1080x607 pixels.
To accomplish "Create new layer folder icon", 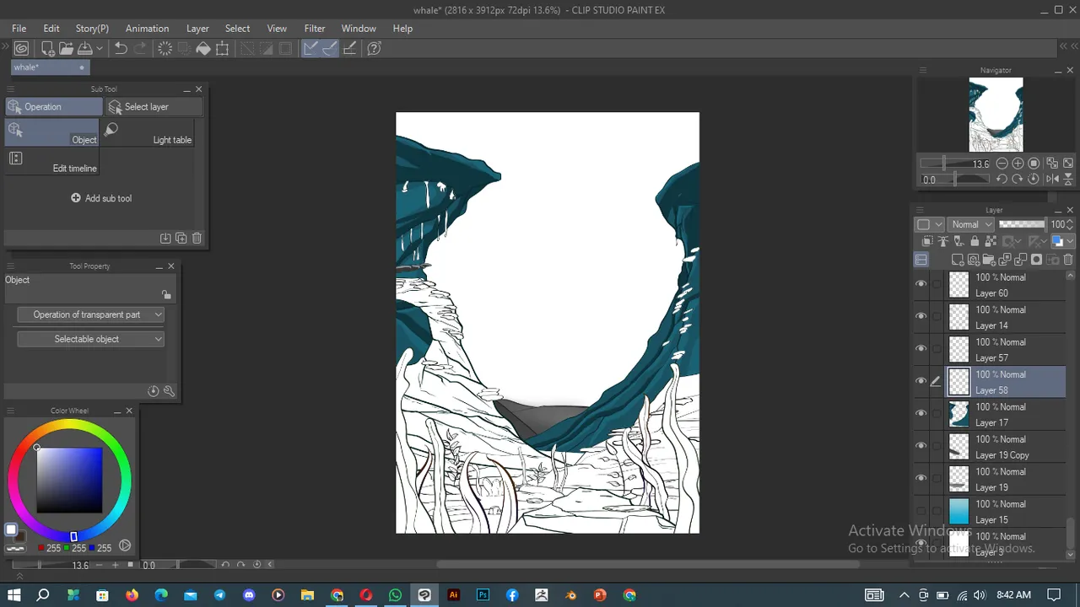I will click(x=989, y=259).
